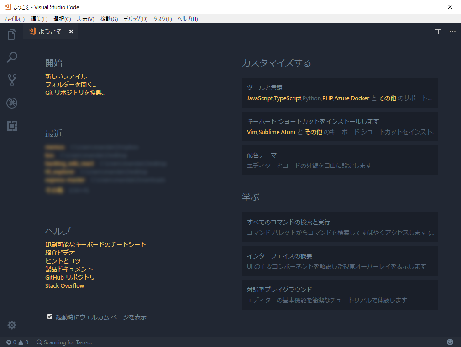
Task: Open the 配色テーマ card
Action: [340, 161]
